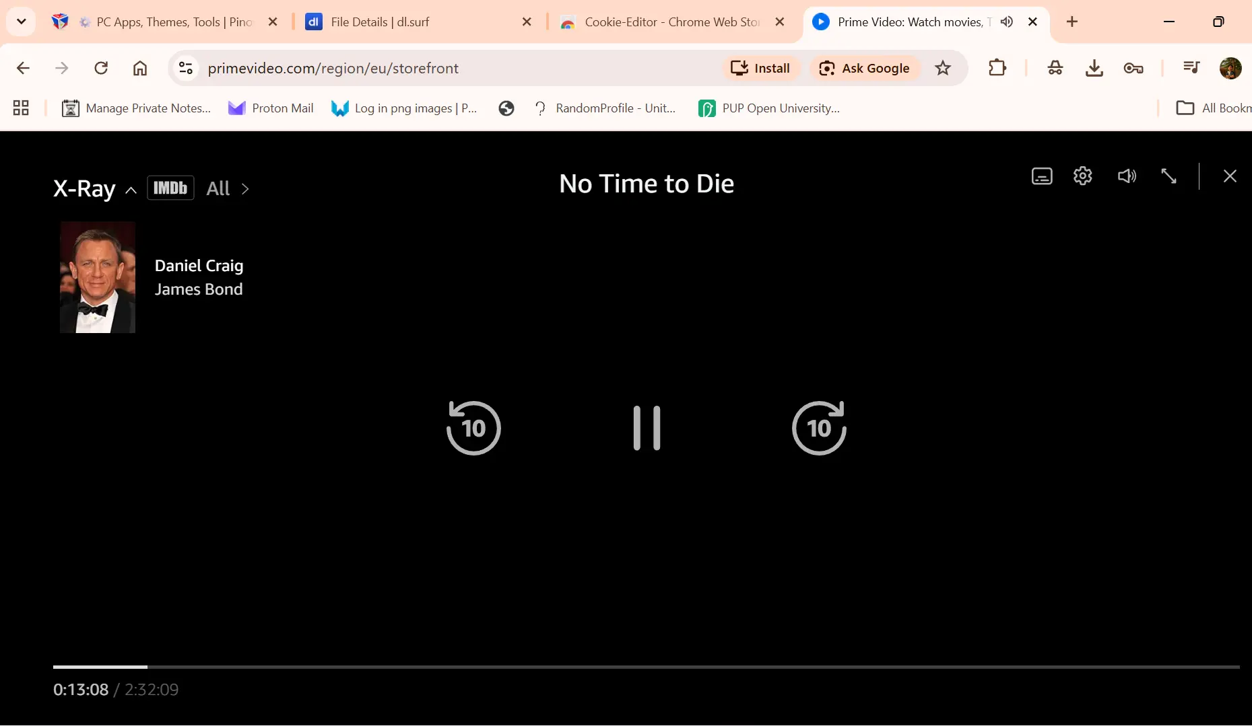1252x726 pixels.
Task: Skip forward 10 seconds
Action: pyautogui.click(x=819, y=428)
